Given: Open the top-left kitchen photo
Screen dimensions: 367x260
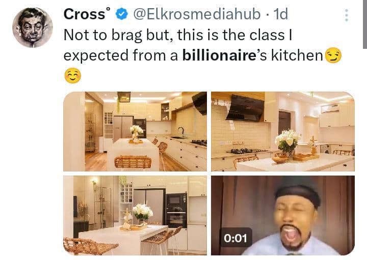Looking at the screenshot, I should coord(135,131).
